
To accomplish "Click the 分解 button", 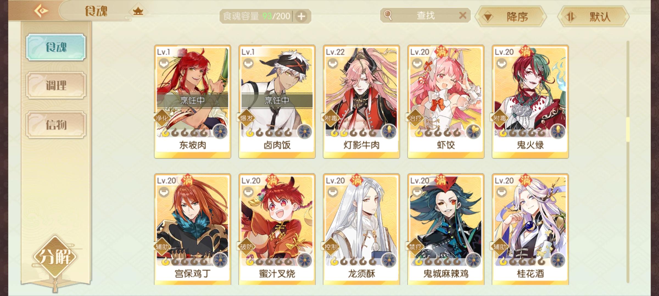I will (55, 257).
